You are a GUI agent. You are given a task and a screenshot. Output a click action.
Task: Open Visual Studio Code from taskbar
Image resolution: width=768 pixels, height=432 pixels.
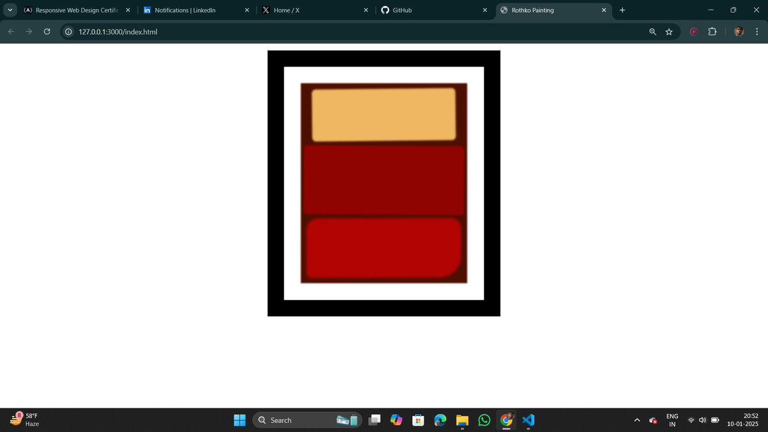click(528, 420)
